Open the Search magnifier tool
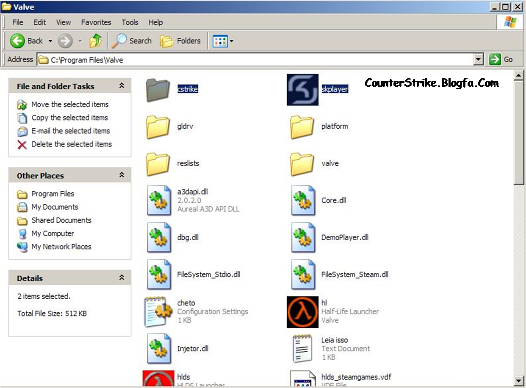This screenshot has height=388, width=526. (119, 41)
